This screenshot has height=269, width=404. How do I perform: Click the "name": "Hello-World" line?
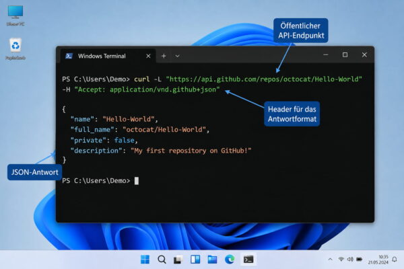pos(114,119)
